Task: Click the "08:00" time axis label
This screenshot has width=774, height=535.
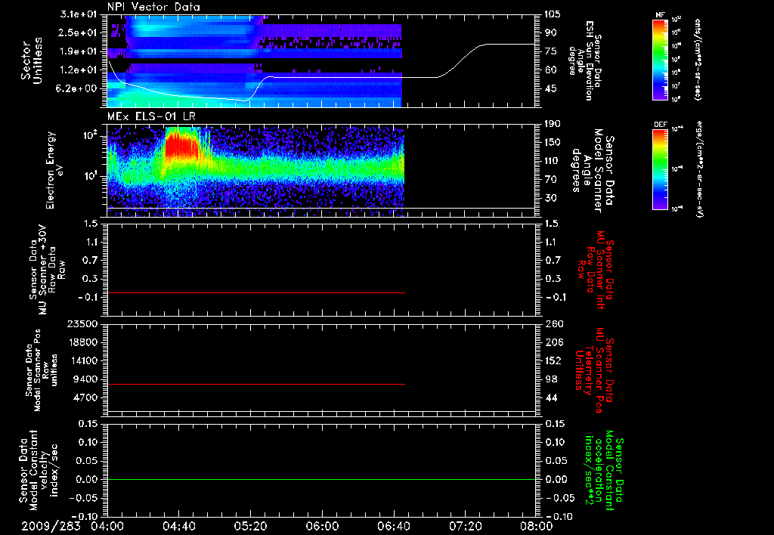Action: click(537, 526)
